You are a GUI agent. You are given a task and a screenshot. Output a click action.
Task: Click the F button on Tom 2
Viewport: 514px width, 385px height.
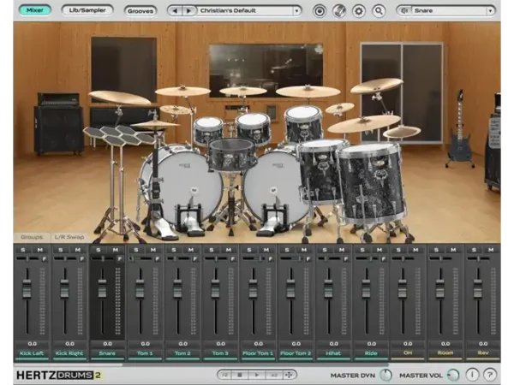(x=195, y=259)
